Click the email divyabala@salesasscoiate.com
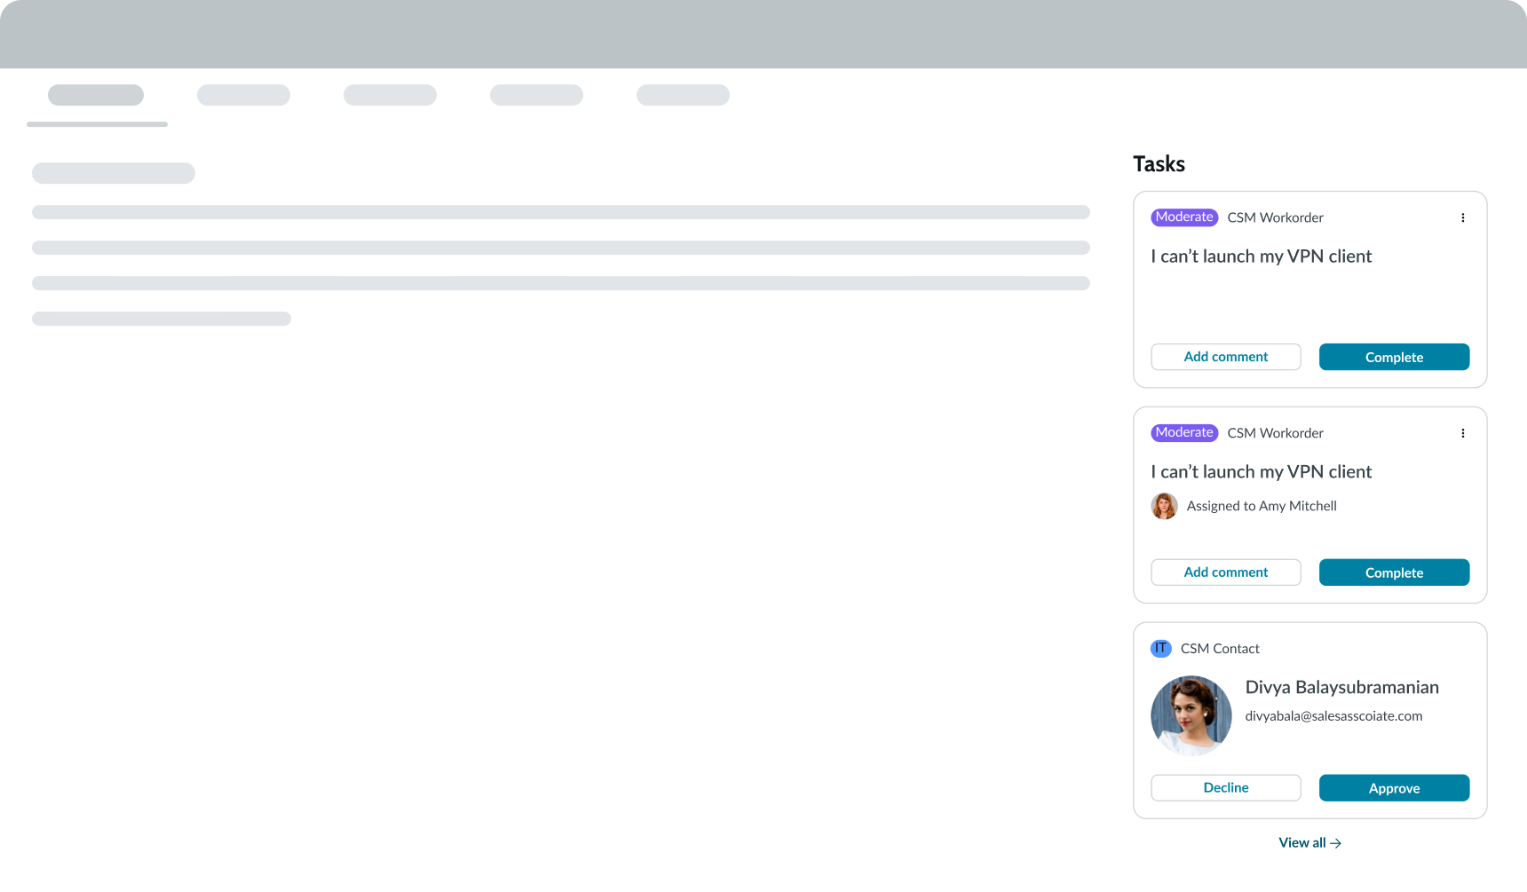1527x892 pixels. (x=1333, y=715)
